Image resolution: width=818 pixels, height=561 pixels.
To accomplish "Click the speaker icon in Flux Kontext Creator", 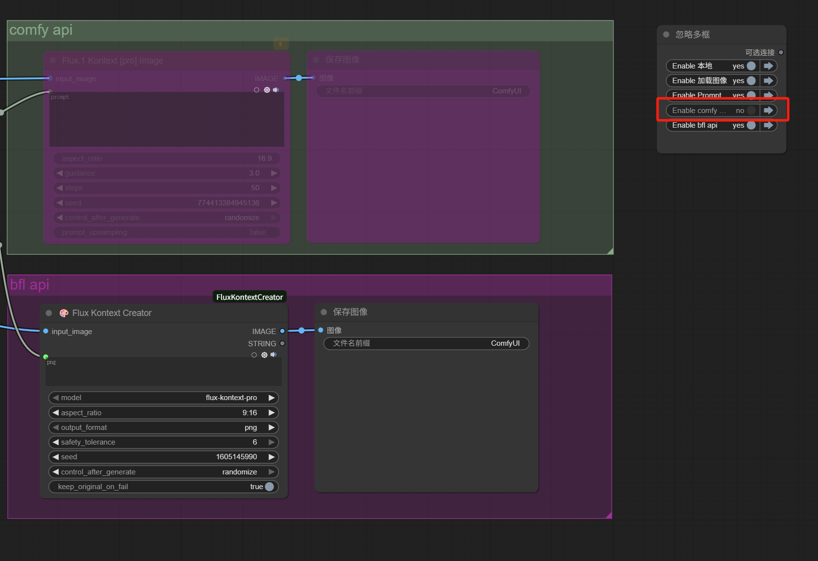I will tap(273, 355).
